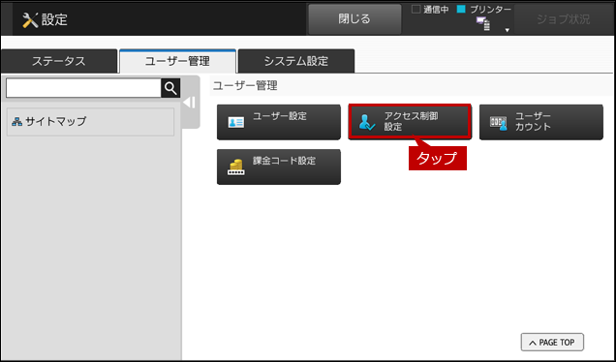
Task: Click the person checkmark icon on アクセス制御設定
Action: point(367,123)
